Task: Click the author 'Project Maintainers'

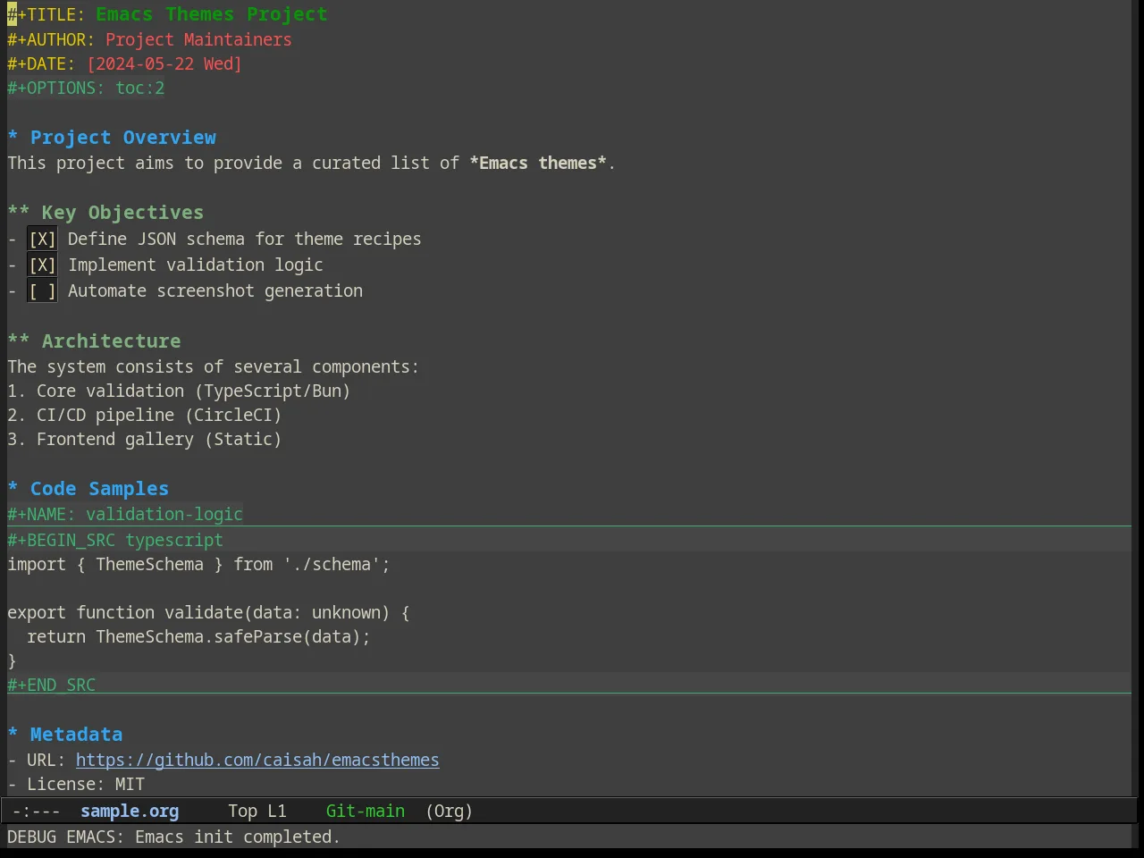Action: point(198,39)
